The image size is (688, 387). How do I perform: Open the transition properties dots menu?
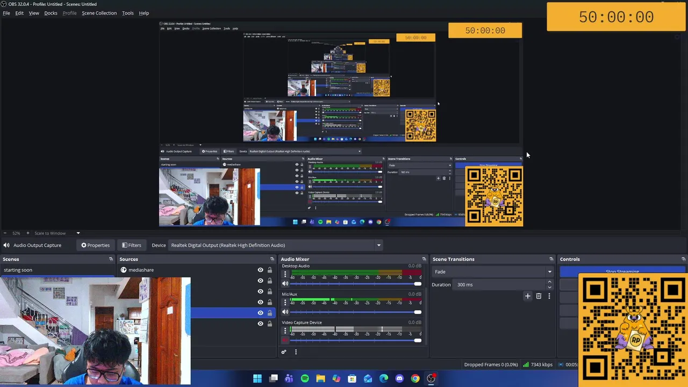click(x=549, y=296)
